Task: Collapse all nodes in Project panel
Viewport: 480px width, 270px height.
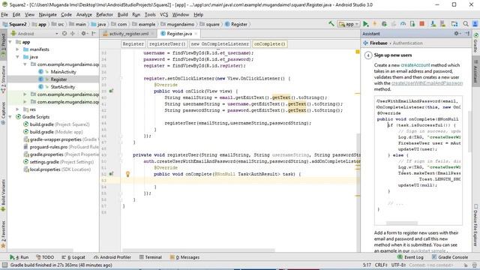Action: [73, 34]
